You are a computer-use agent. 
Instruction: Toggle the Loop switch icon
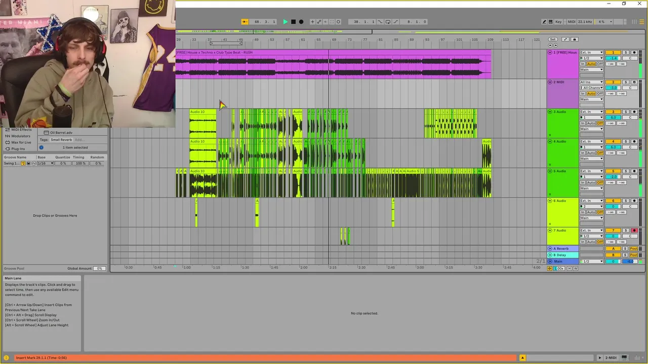(388, 22)
